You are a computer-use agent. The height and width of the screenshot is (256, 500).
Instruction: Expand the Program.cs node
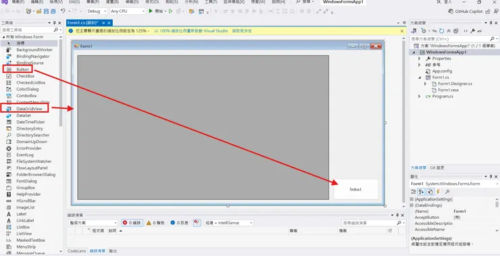point(420,97)
